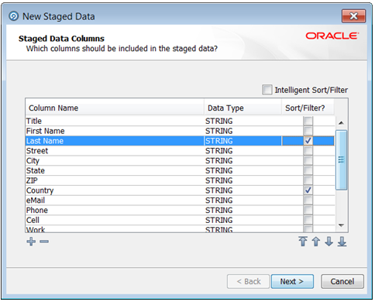Select the Phone column row

point(180,210)
